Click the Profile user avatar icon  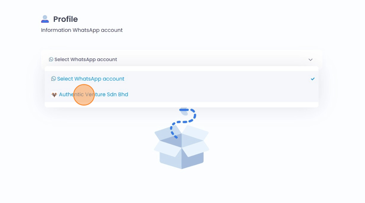pos(45,19)
